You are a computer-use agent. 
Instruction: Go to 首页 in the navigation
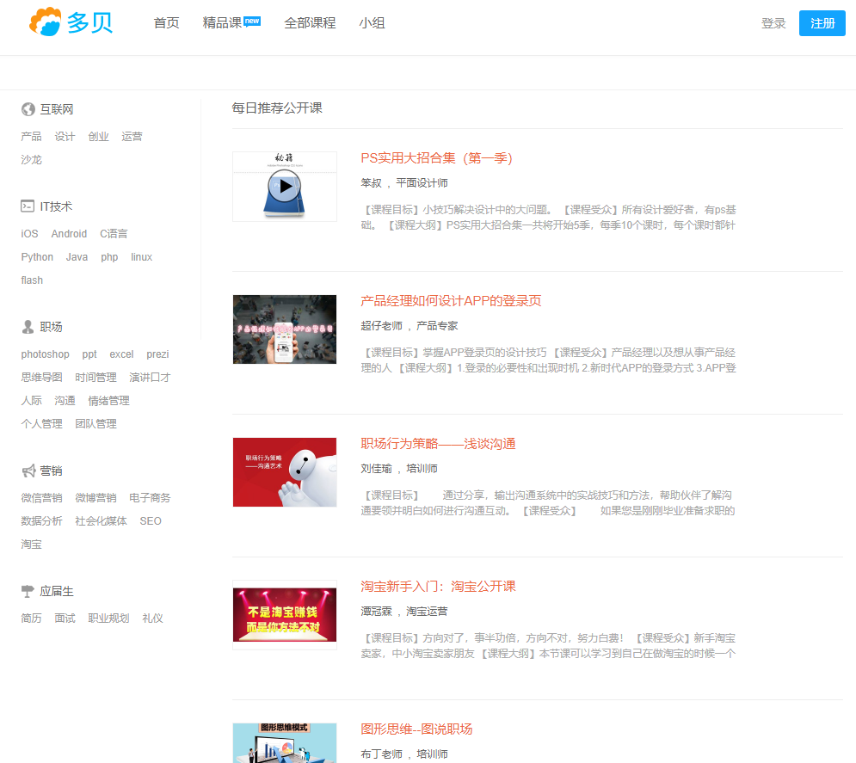167,23
